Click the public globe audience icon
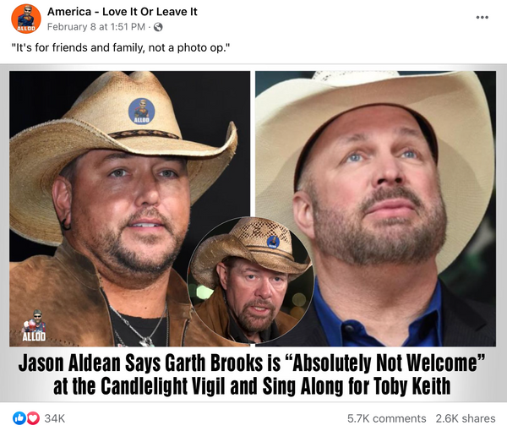Viewport: 507px width, 431px height. tap(158, 27)
